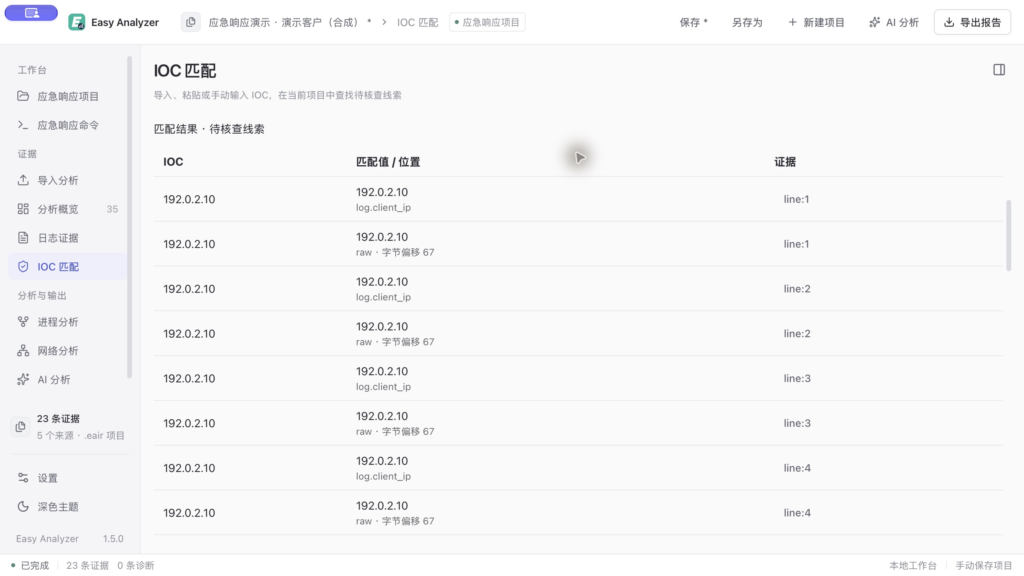This screenshot has width=1024, height=576.
Task: Click first line:1 evidence cell (log.client_ip row)
Action: 796,199
